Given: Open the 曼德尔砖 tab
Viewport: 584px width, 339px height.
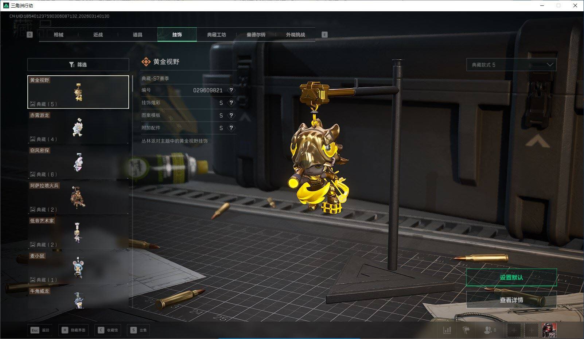Looking at the screenshot, I should (x=256, y=35).
